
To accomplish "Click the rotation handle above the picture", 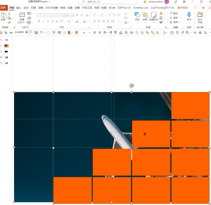I will (x=132, y=85).
